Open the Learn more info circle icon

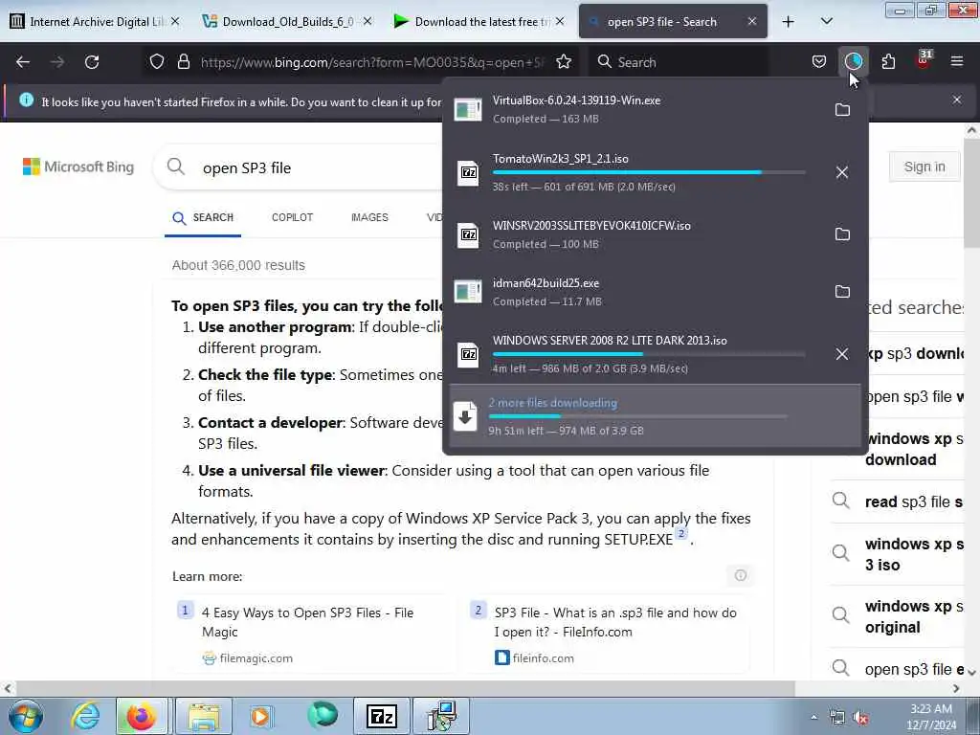pyautogui.click(x=740, y=575)
